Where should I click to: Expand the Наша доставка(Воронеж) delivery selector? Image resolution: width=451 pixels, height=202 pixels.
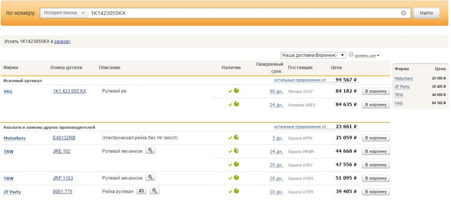click(313, 55)
